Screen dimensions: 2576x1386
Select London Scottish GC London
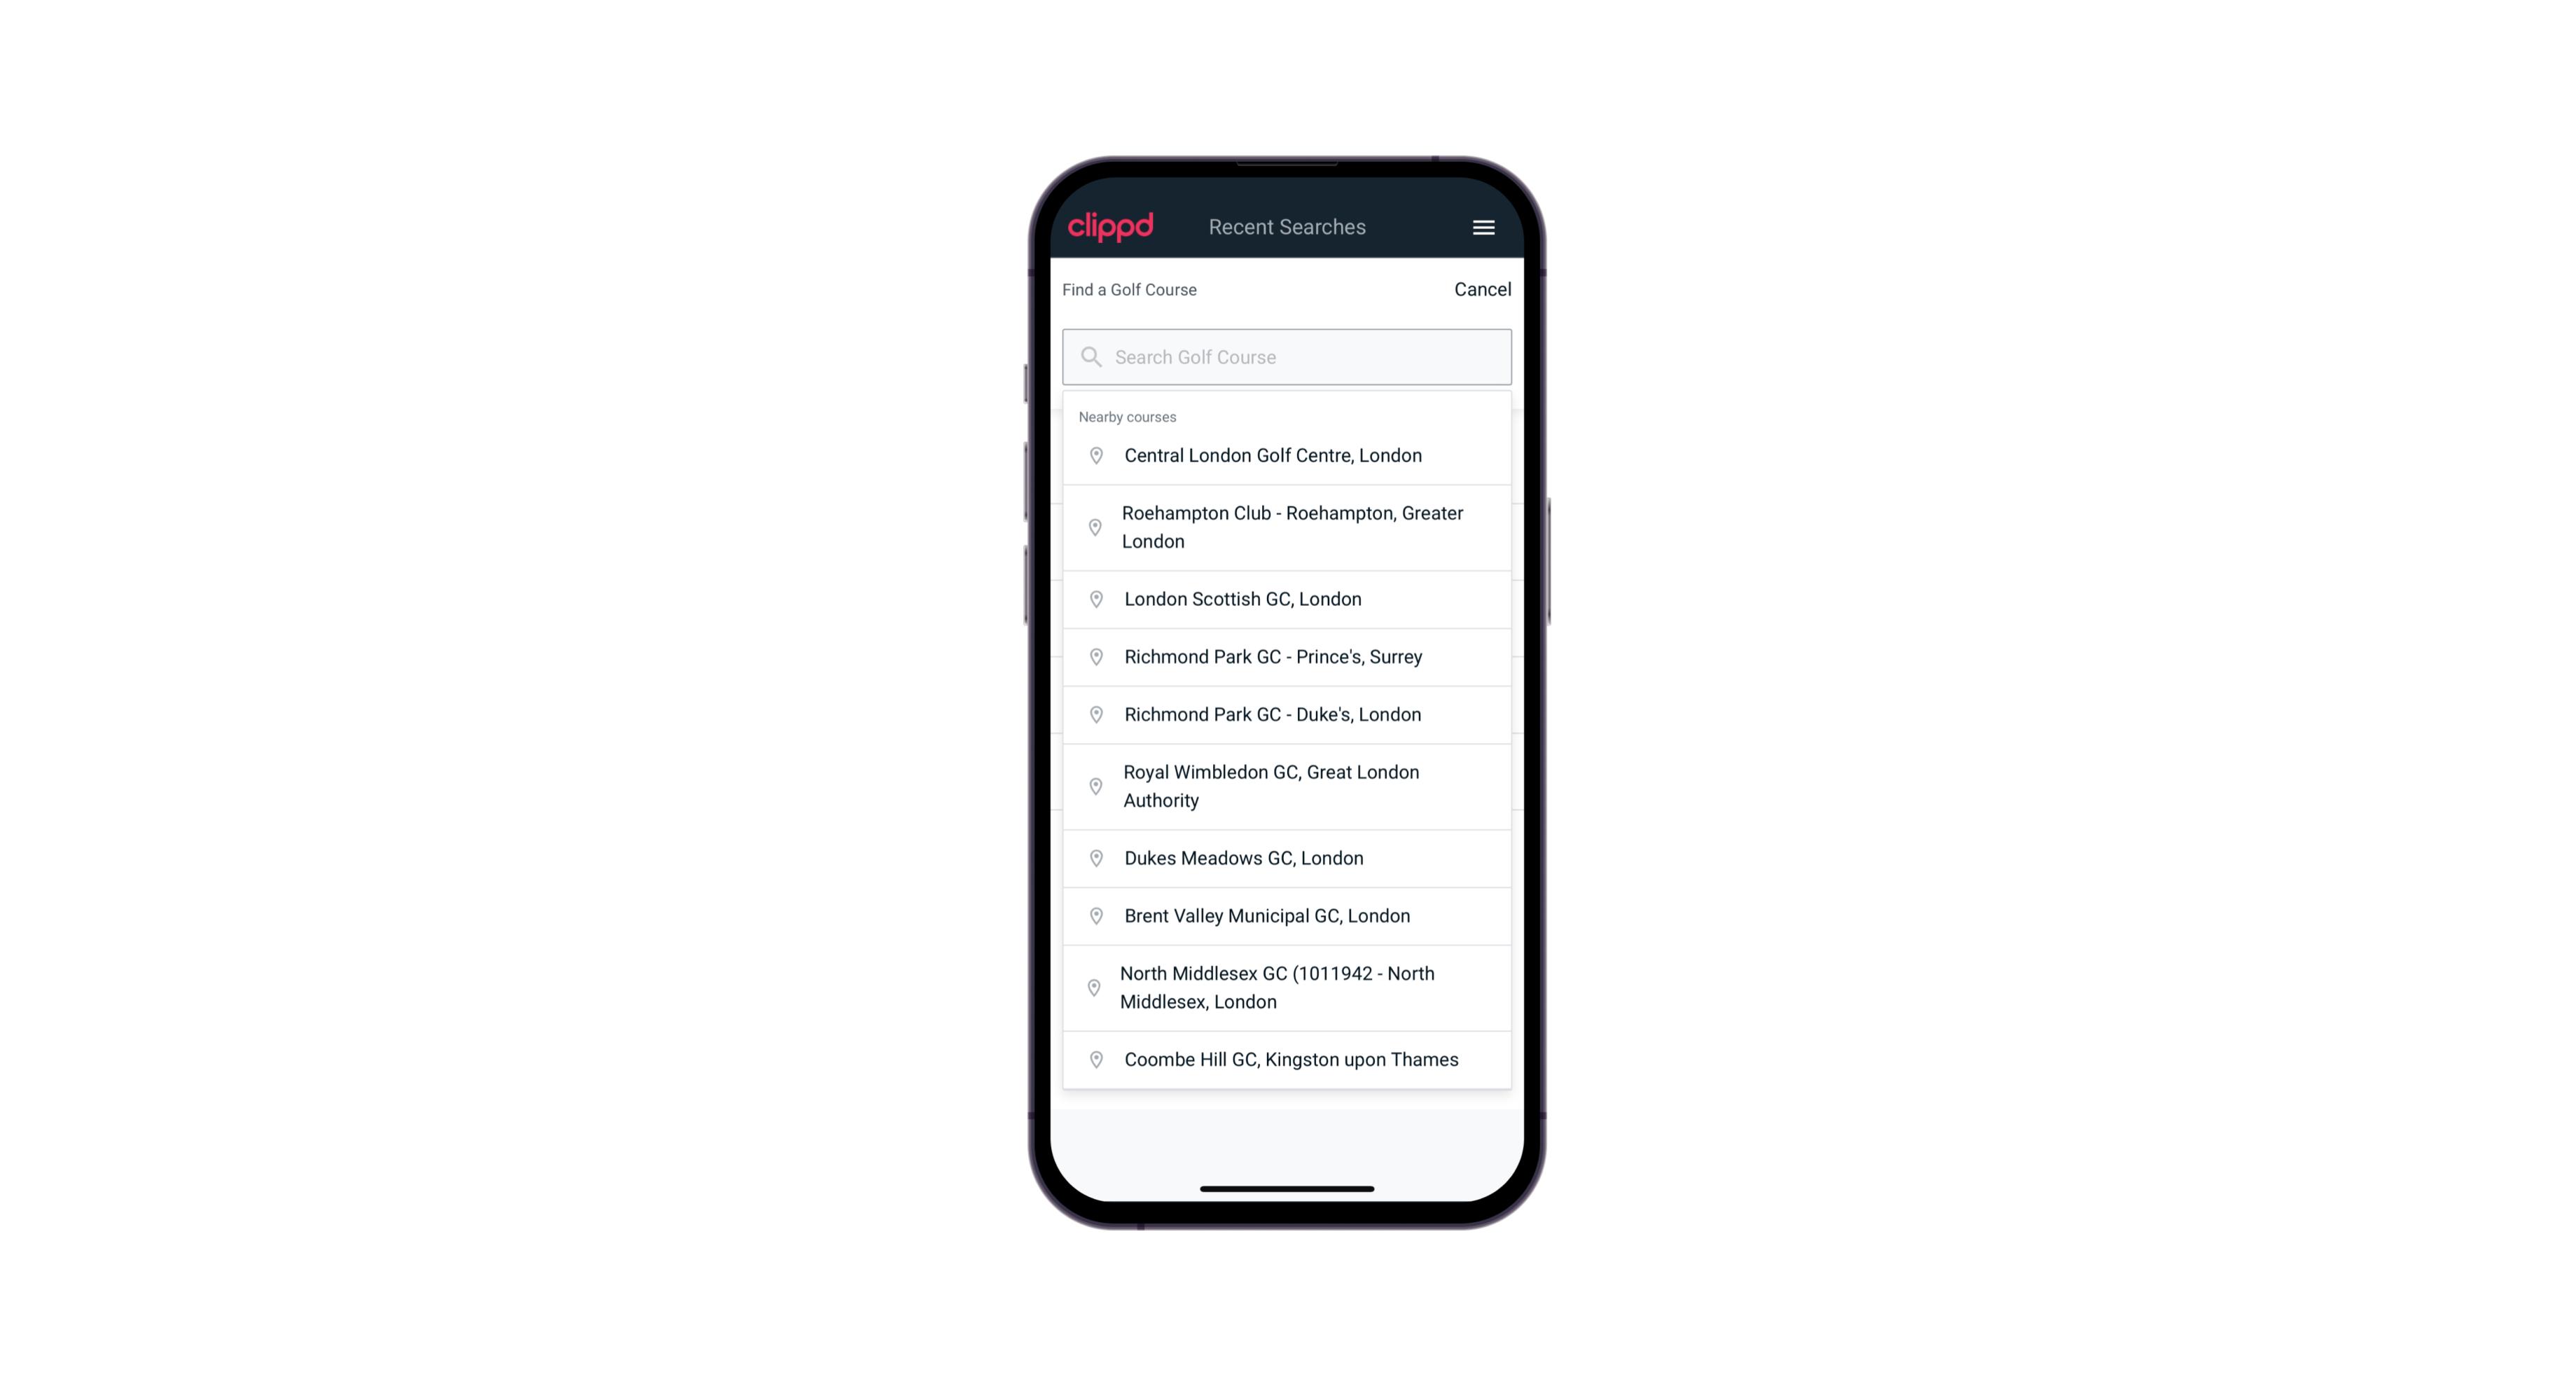click(x=1288, y=599)
